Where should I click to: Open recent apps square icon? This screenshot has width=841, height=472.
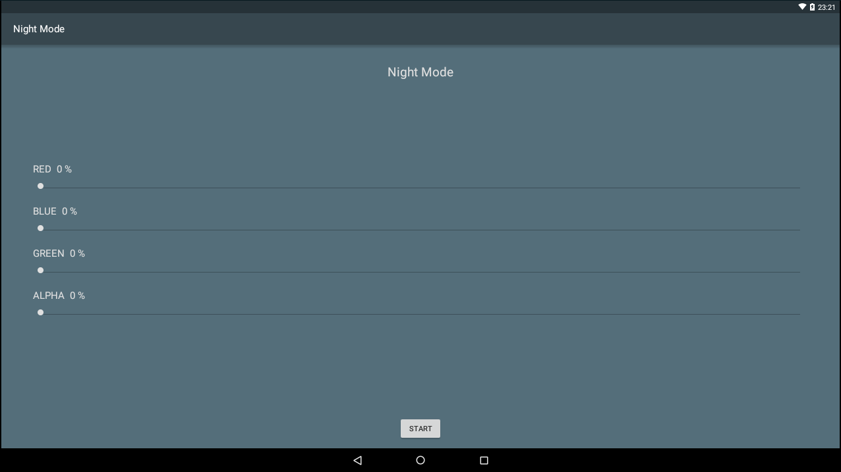484,460
